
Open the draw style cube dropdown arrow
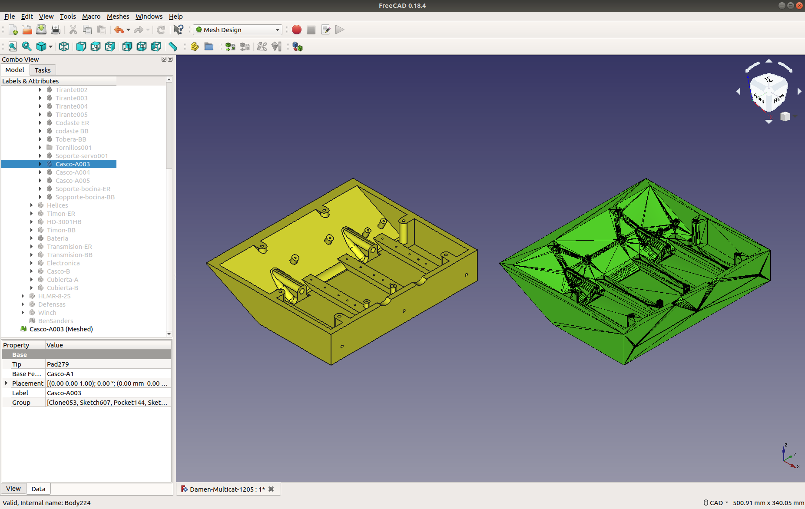pos(51,46)
